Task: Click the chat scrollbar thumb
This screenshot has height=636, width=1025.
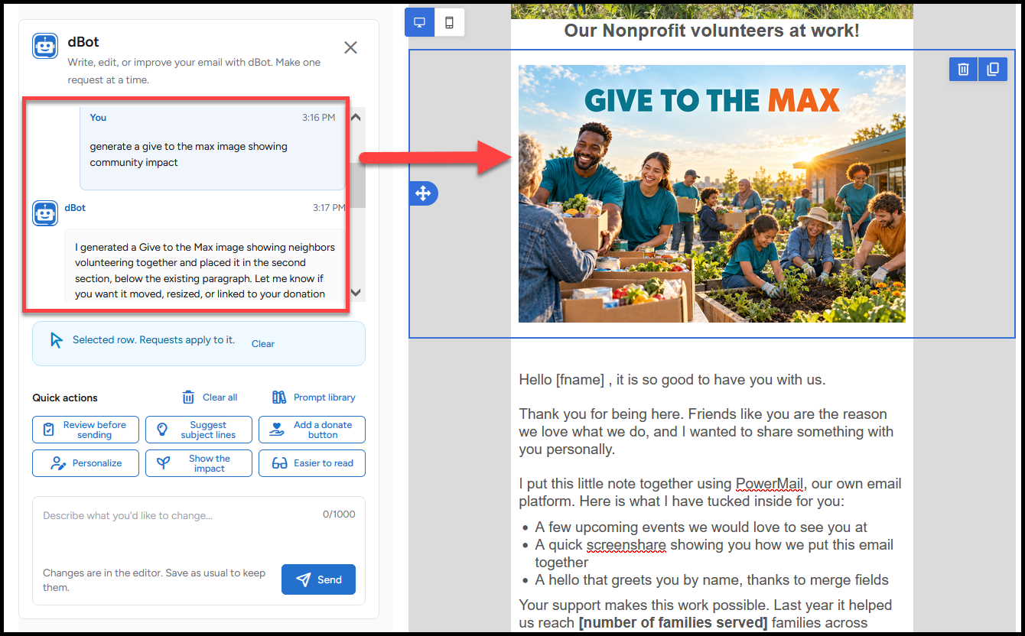Action: [356, 185]
